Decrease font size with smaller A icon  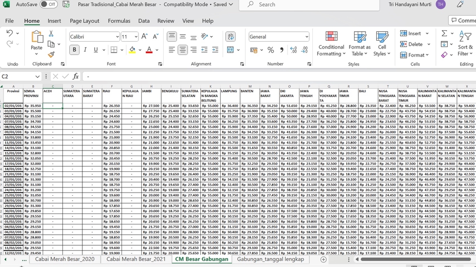tap(155, 37)
